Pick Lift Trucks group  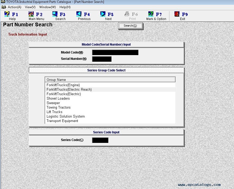point(110,112)
